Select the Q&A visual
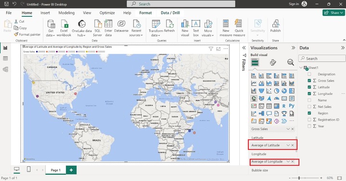346x181 pixels. tap(269, 113)
